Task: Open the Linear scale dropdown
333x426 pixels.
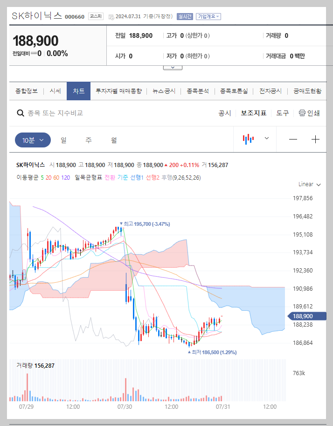Action: (x=308, y=184)
